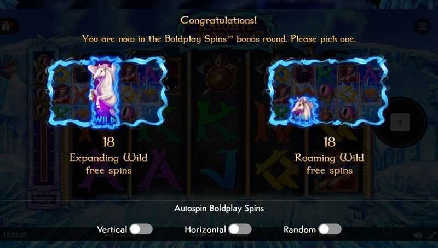
Task: Choose Roaming Wild free spins text
Action: pyautogui.click(x=330, y=164)
